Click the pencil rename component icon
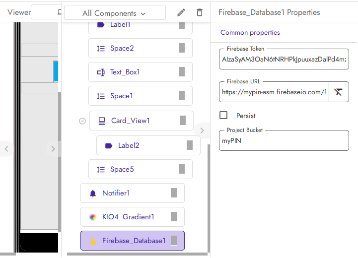This screenshot has width=358, height=258. 181,13
